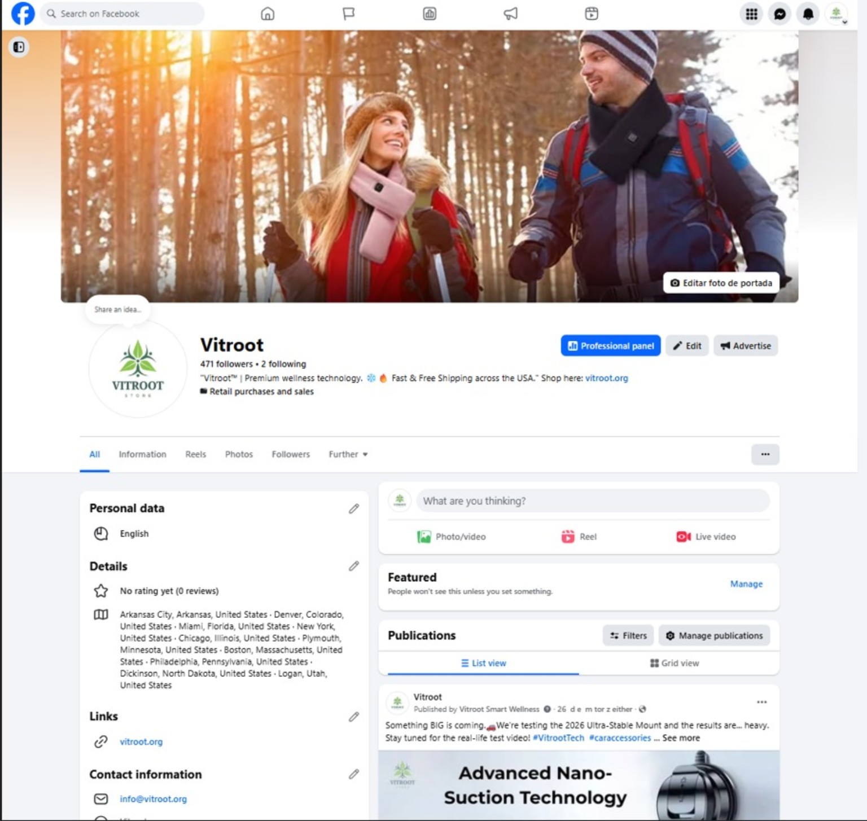Add a Photo/video to post

click(x=451, y=537)
